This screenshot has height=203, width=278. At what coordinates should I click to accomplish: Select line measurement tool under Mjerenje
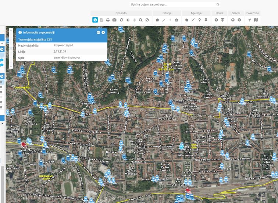tap(193, 20)
